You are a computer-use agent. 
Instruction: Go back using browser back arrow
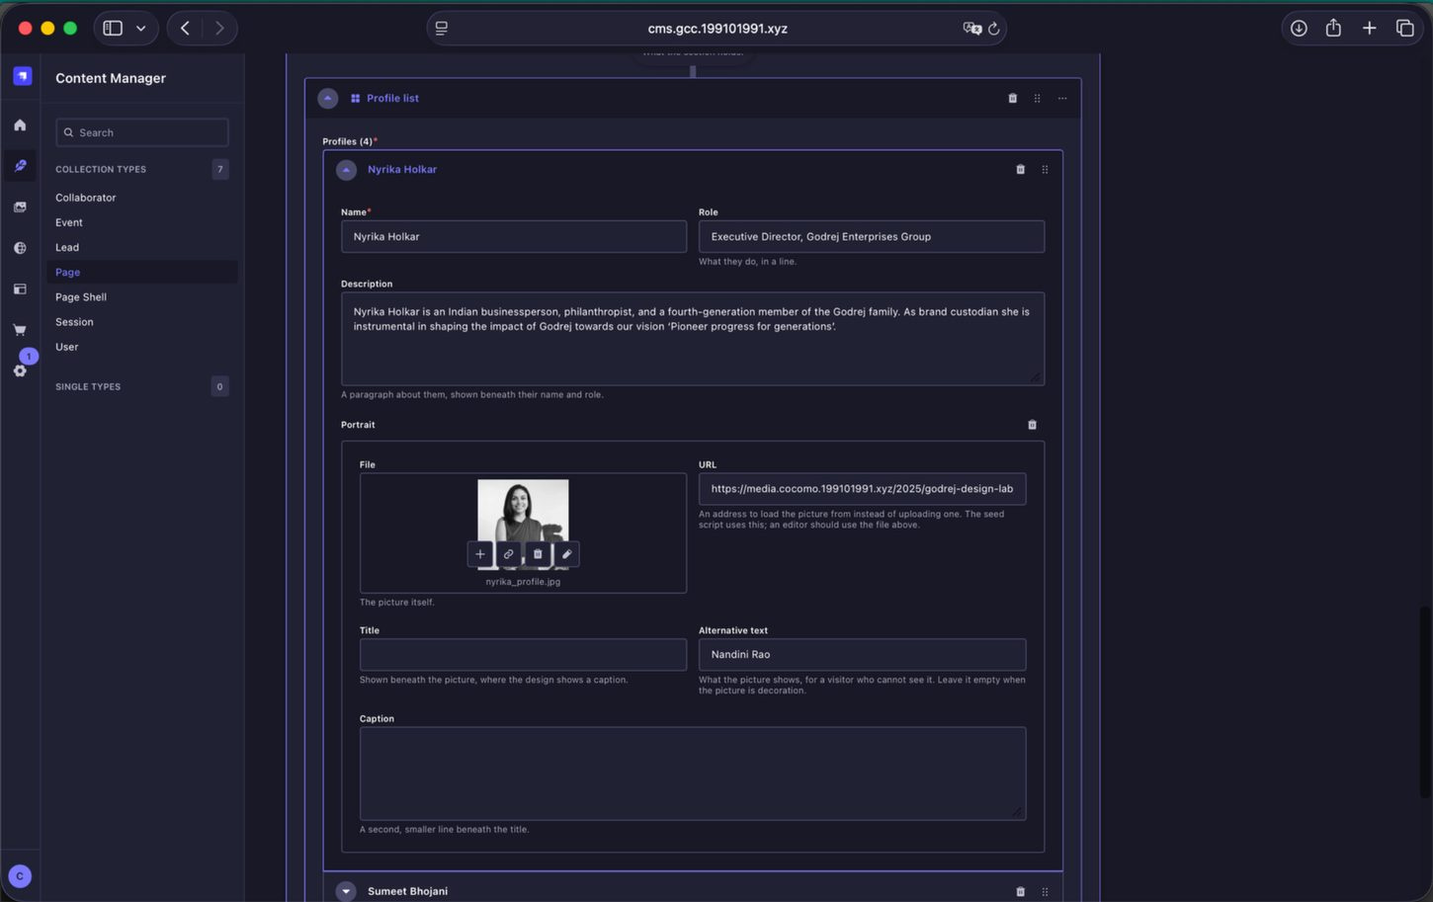tap(185, 29)
